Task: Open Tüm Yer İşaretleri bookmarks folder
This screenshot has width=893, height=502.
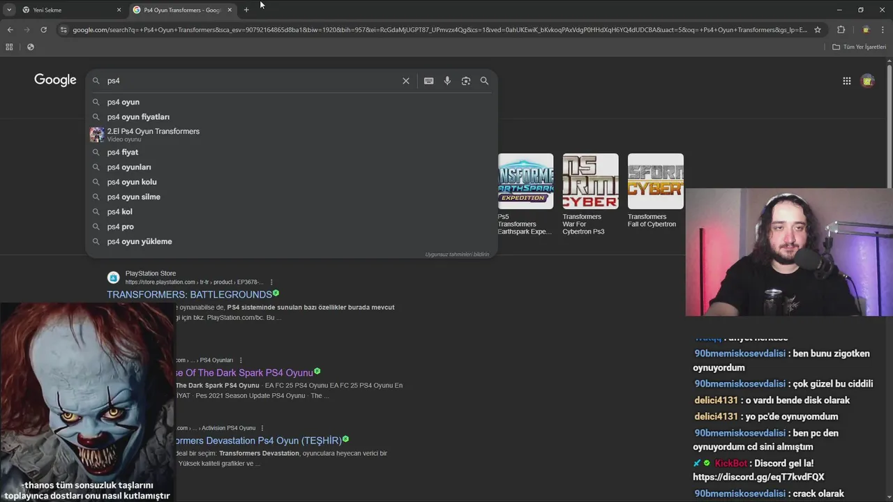Action: [x=860, y=47]
